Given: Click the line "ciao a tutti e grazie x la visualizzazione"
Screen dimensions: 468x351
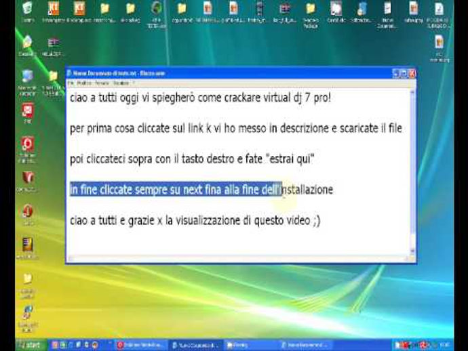Looking at the screenshot, I should click(195, 221).
